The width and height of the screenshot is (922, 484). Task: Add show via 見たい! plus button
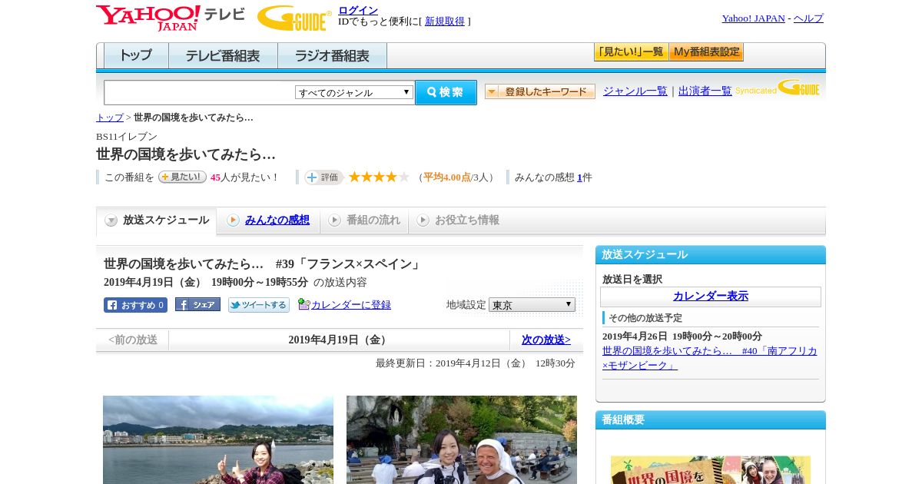pyautogui.click(x=182, y=177)
